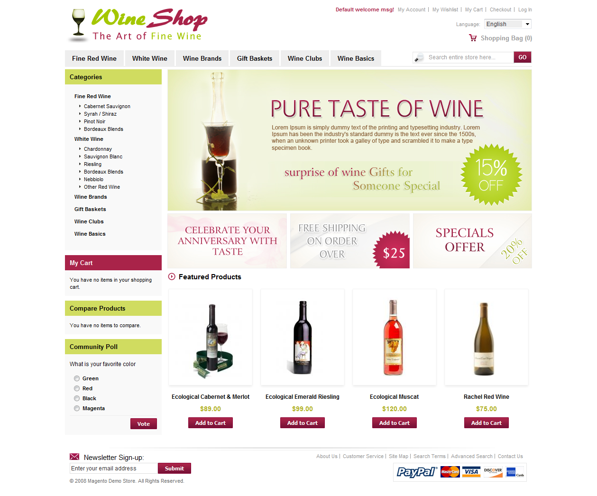597x496 pixels.
Task: Expand the Cabernet Sauvignon category item
Action: coord(107,106)
